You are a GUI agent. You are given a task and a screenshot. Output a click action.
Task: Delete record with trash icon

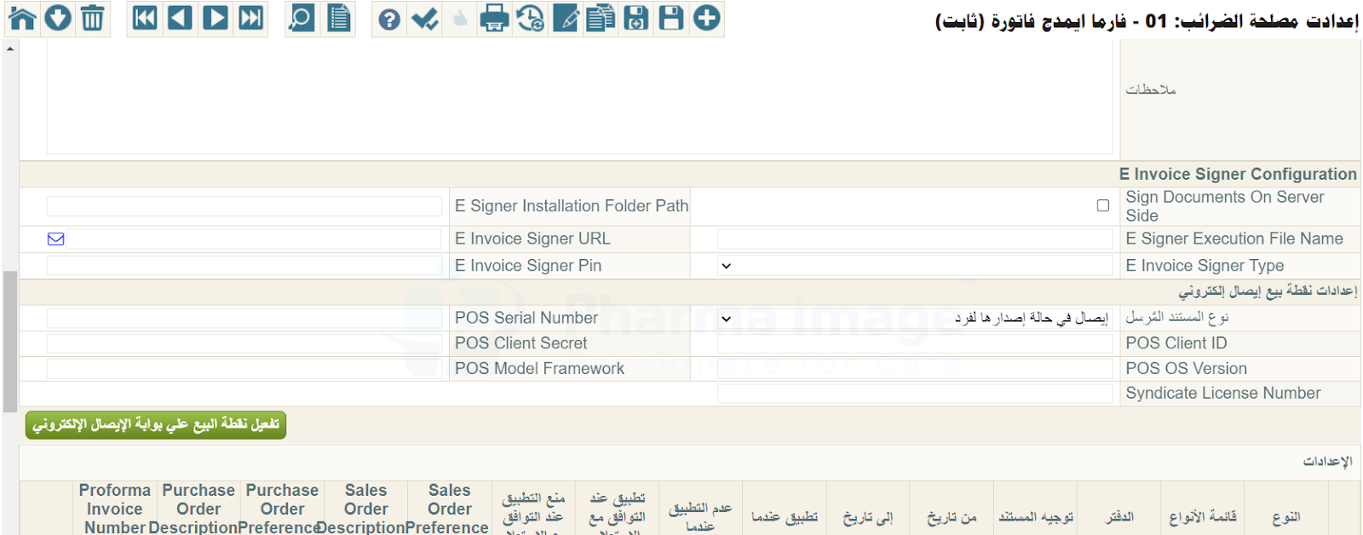93,18
